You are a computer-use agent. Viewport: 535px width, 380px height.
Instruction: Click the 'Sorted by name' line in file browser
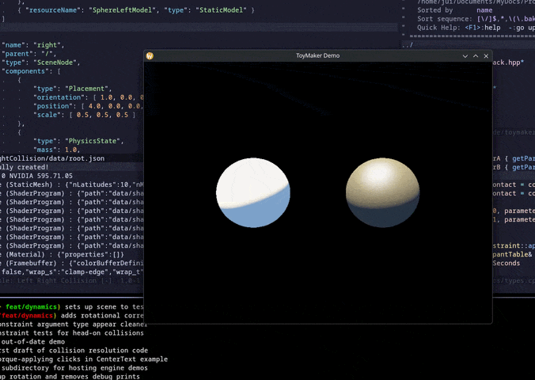pyautogui.click(x=455, y=10)
